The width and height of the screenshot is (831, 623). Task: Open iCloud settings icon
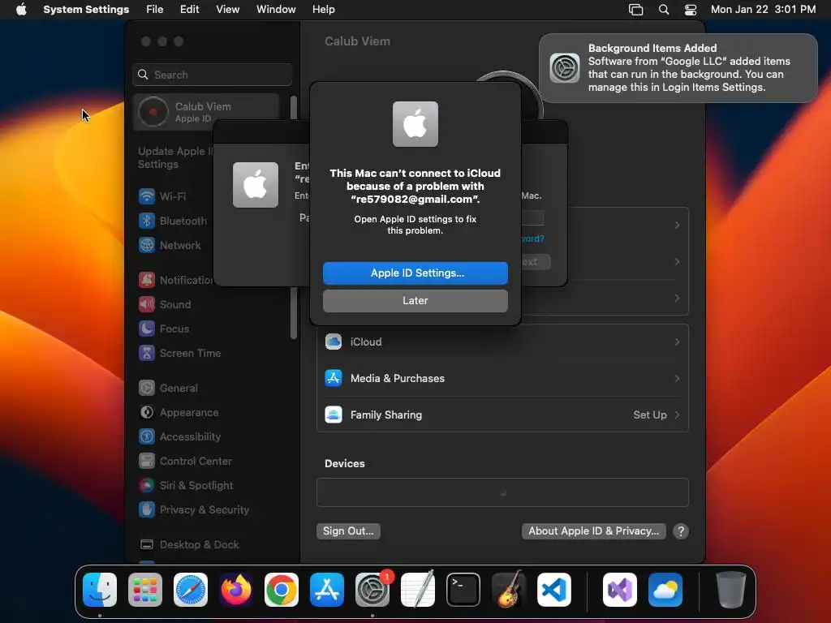(334, 342)
